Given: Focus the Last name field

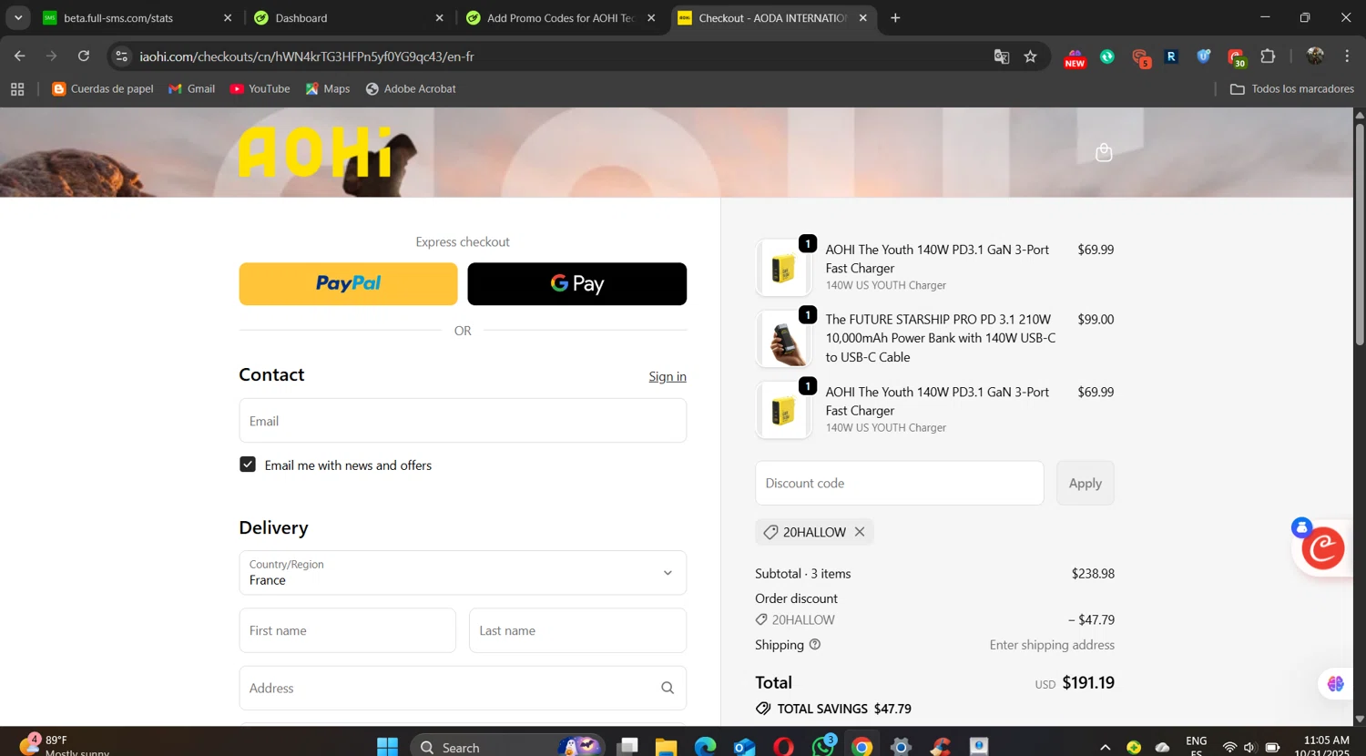Looking at the screenshot, I should 578,630.
